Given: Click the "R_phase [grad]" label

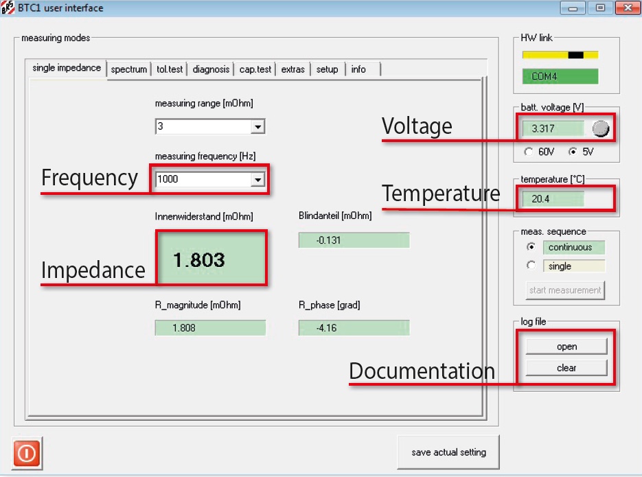Looking at the screenshot, I should tap(329, 305).
